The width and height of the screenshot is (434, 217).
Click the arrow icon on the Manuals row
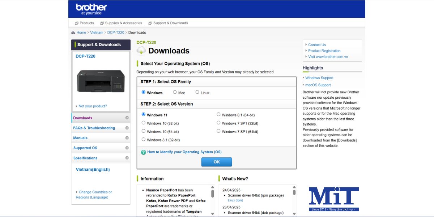[x=127, y=138]
